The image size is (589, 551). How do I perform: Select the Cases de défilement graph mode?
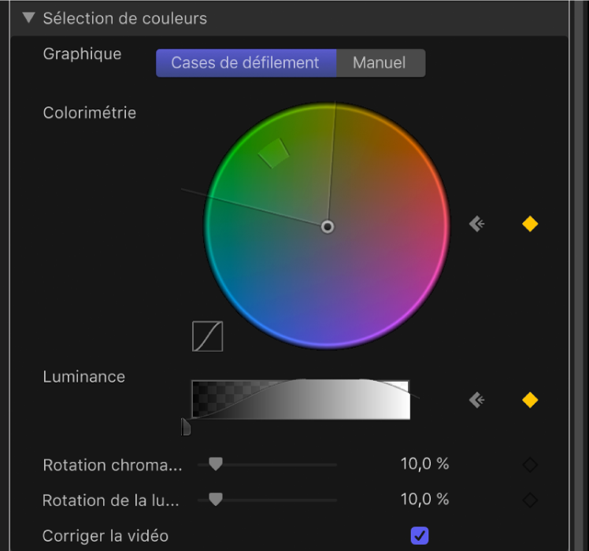(246, 63)
